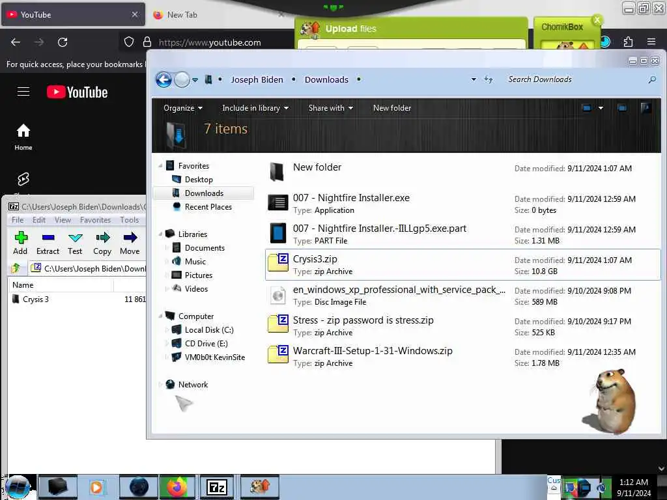Select Warcraft-III-Setup zip archive icon
This screenshot has width=667, height=500.
tap(278, 355)
